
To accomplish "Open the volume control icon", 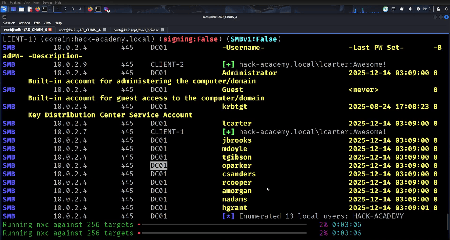I will pyautogui.click(x=402, y=9).
